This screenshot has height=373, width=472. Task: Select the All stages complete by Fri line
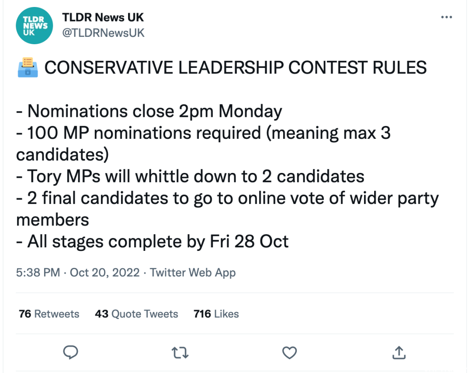[153, 242]
